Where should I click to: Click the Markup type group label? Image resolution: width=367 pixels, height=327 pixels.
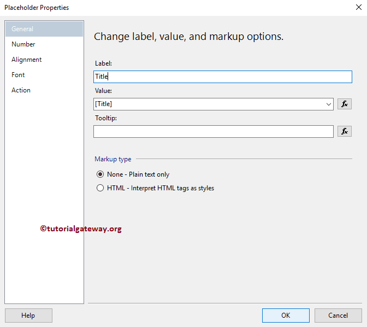113,159
